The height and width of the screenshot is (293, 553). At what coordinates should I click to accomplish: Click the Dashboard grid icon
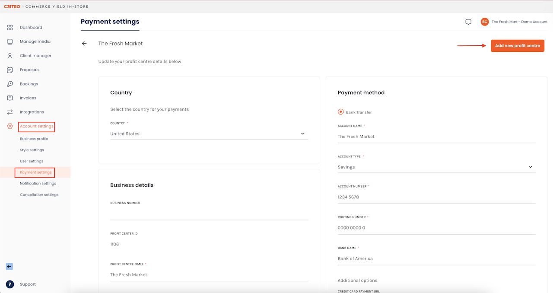[10, 28]
